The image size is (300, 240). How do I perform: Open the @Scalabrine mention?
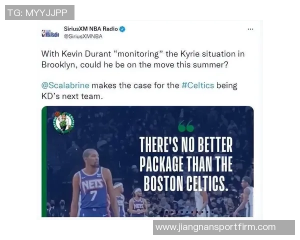coord(65,85)
